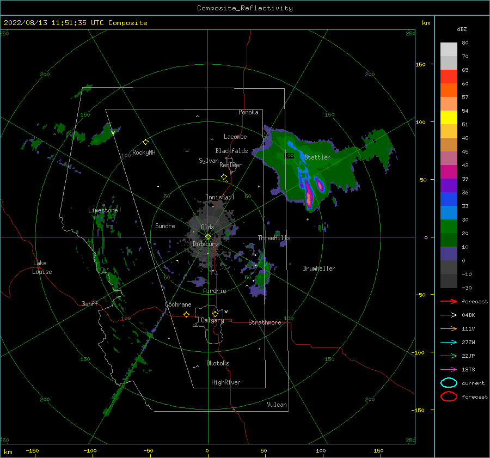The width and height of the screenshot is (490, 458).
Task: Click the dBZ legend heading
Action: coord(462,29)
